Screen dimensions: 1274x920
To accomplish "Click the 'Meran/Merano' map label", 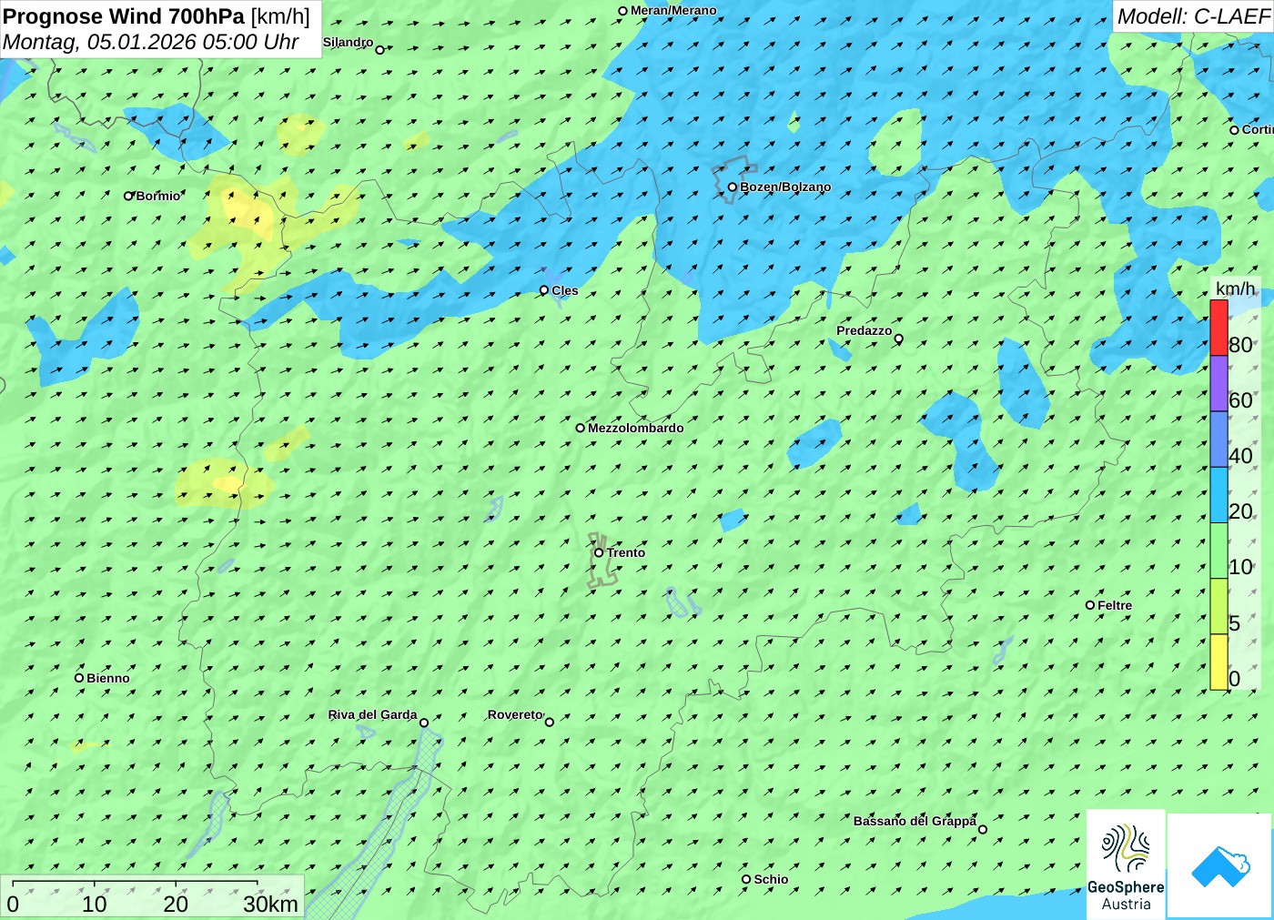I will tap(673, 11).
